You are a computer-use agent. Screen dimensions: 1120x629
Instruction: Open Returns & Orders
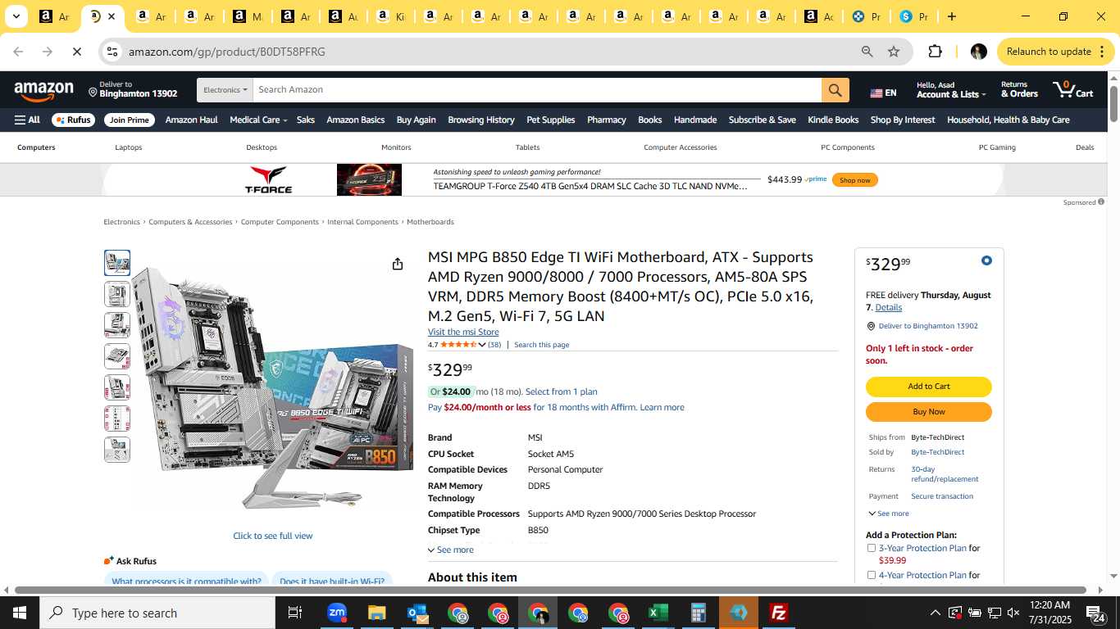1019,90
